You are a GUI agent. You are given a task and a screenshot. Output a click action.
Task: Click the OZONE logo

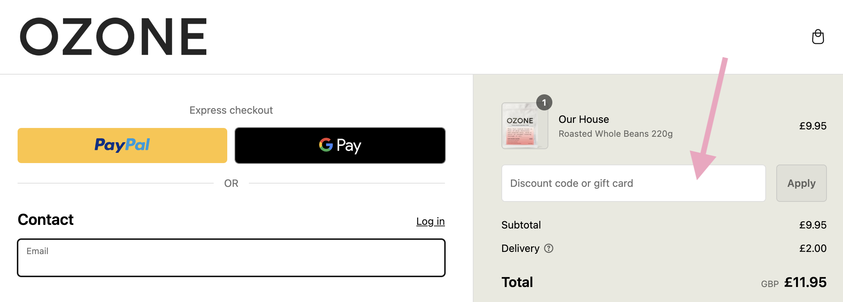(113, 37)
